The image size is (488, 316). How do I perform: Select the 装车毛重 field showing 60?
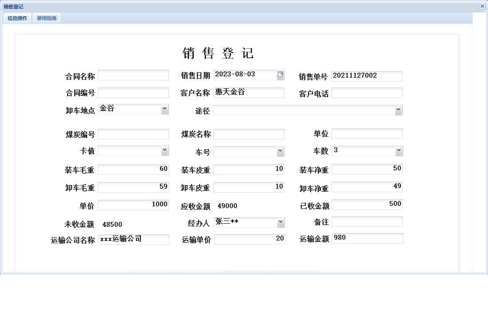(x=134, y=169)
